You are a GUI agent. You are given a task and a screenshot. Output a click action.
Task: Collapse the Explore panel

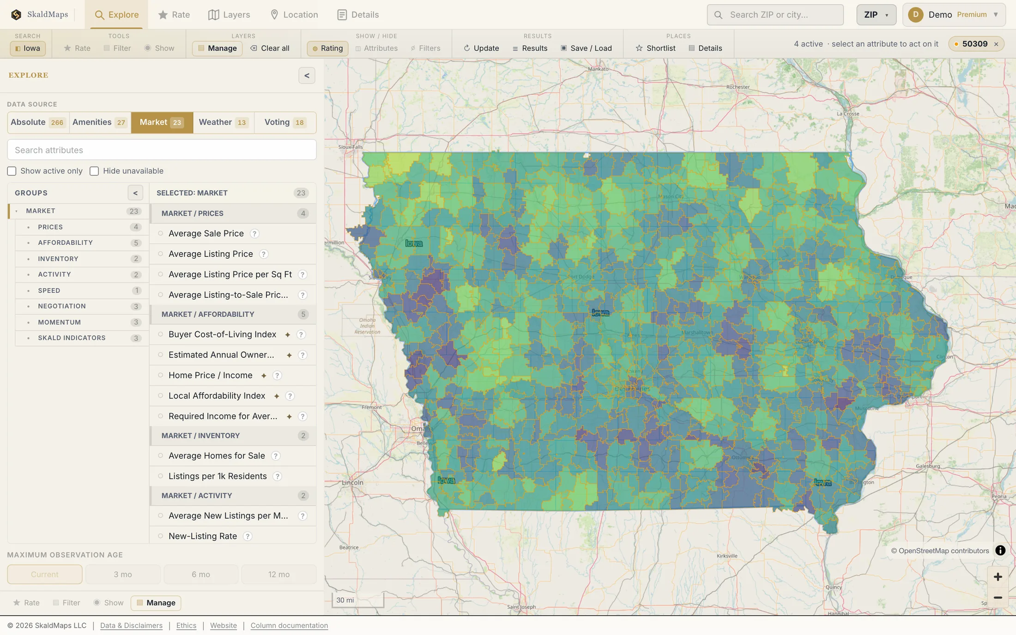(307, 76)
